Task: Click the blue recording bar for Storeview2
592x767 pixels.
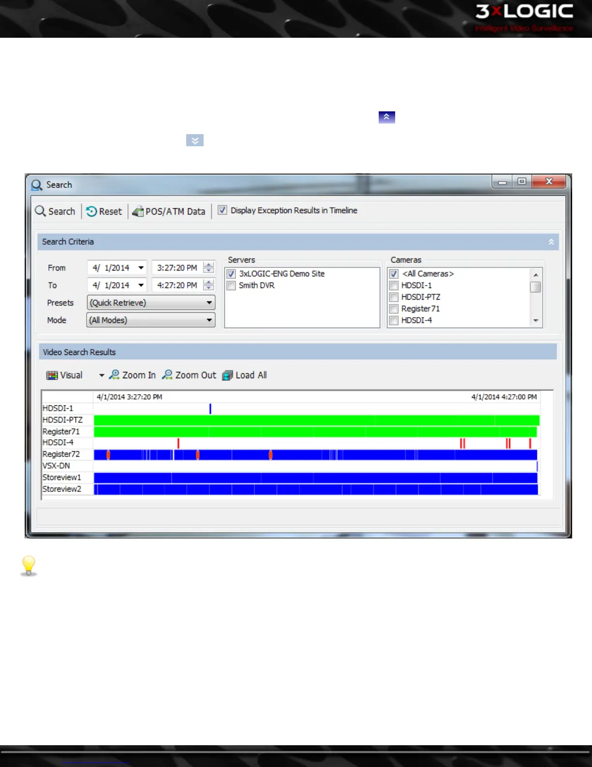Action: [x=316, y=490]
